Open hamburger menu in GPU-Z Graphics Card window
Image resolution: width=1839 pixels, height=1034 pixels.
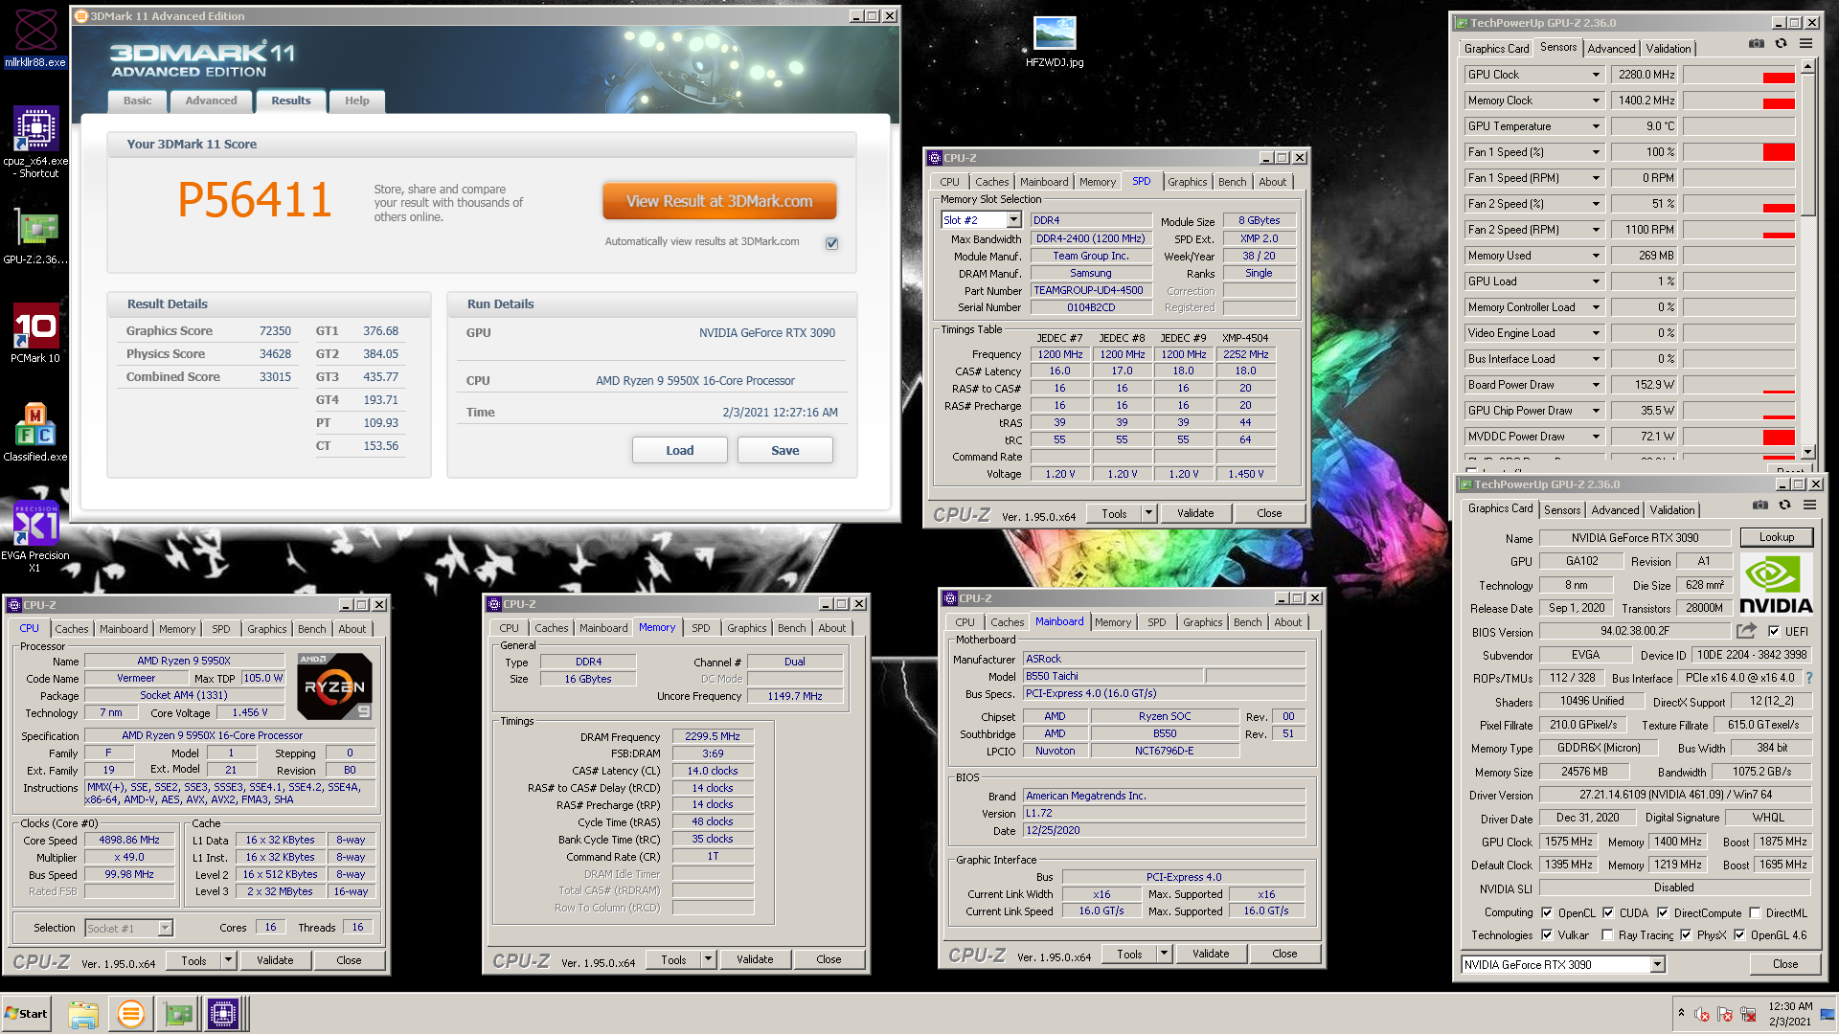pyautogui.click(x=1809, y=506)
